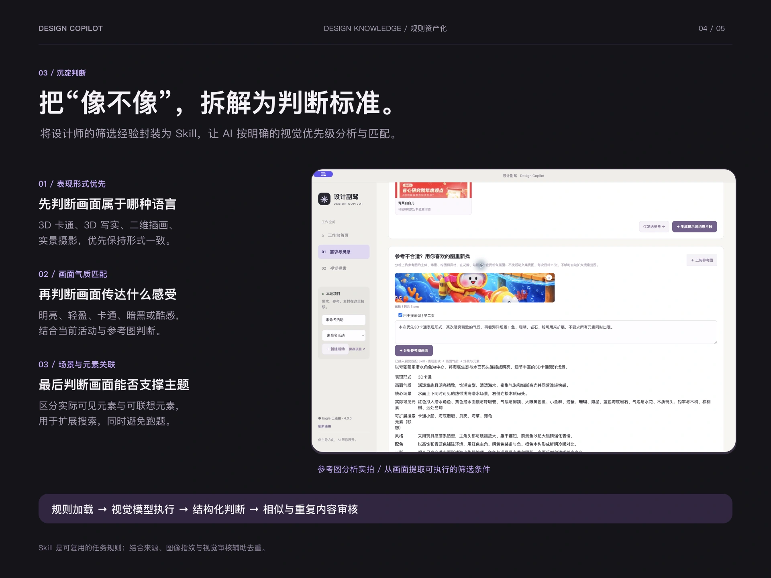Click the + 上传参考图 button
Viewport: 771px width, 578px height.
(702, 261)
